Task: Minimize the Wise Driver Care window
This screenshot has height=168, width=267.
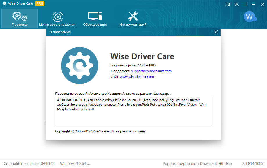Action: (x=254, y=4)
